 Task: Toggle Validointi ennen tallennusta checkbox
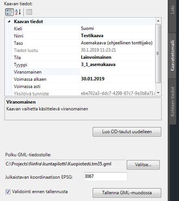click(x=8, y=192)
